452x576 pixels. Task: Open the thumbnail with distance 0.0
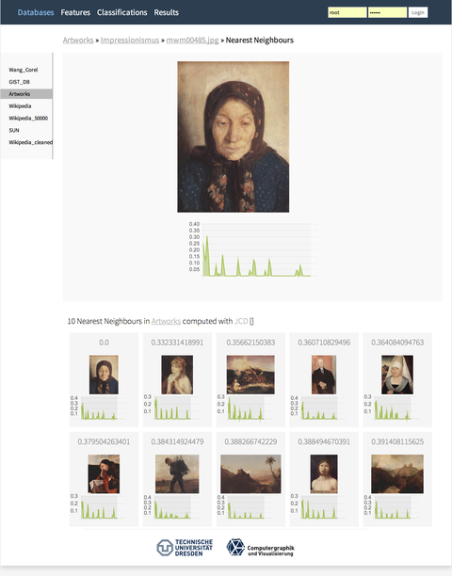pos(104,375)
